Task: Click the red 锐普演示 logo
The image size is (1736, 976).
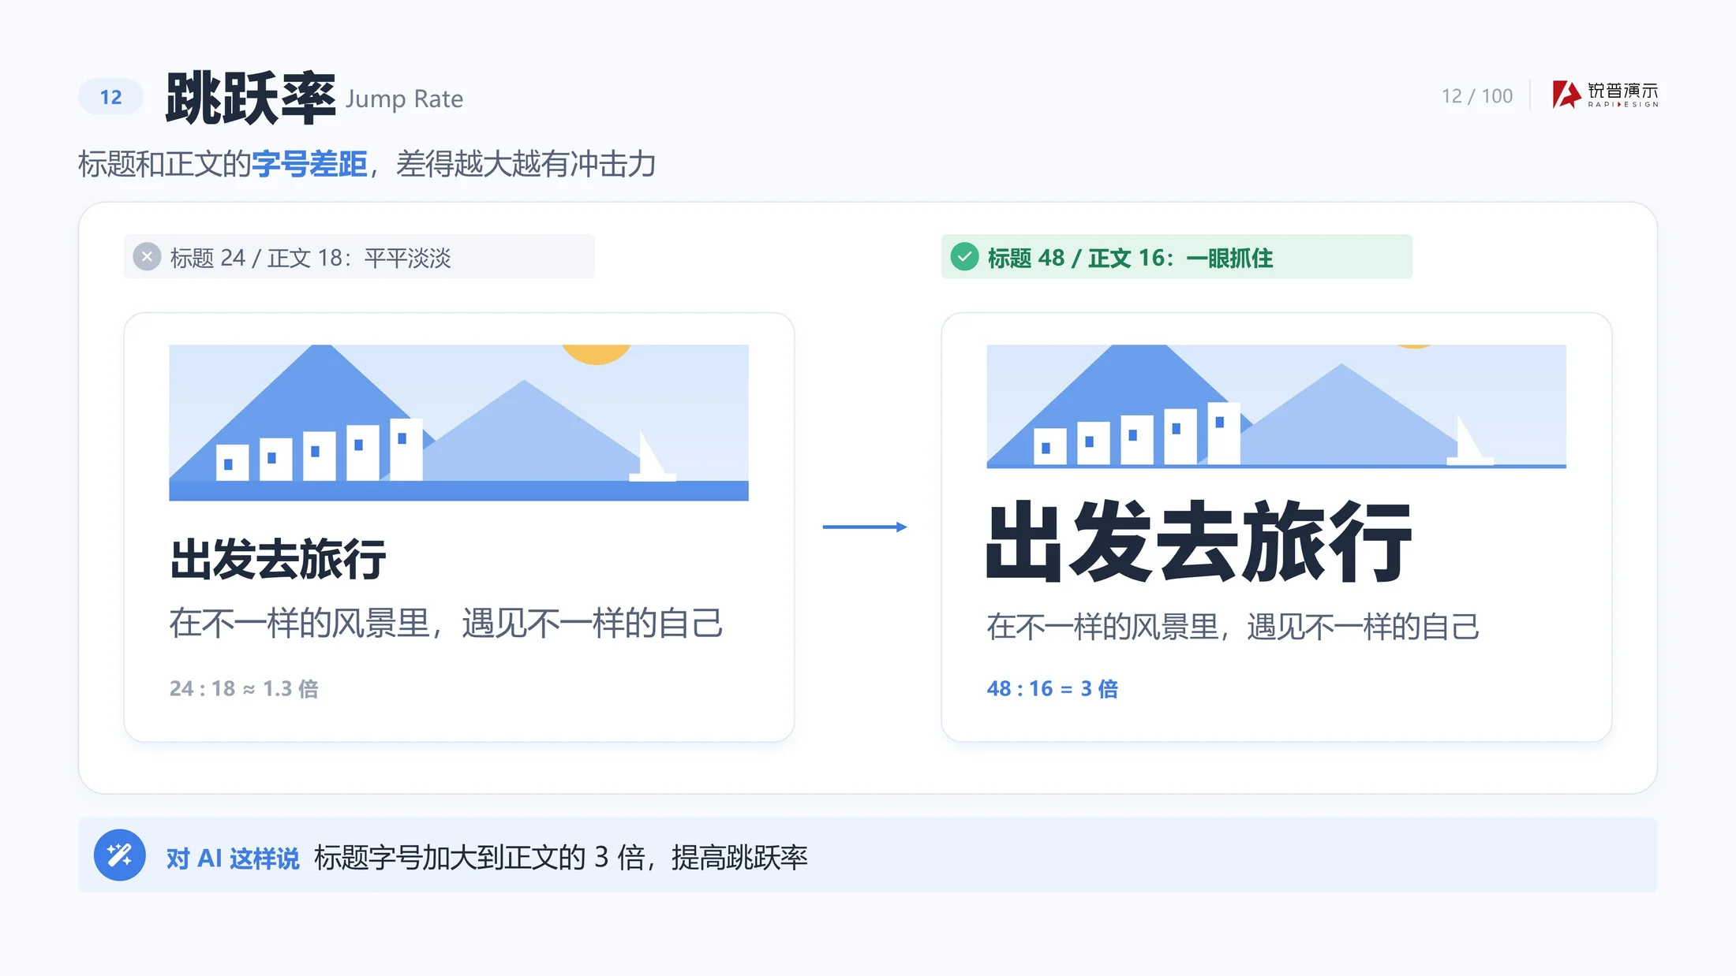Action: click(1605, 95)
